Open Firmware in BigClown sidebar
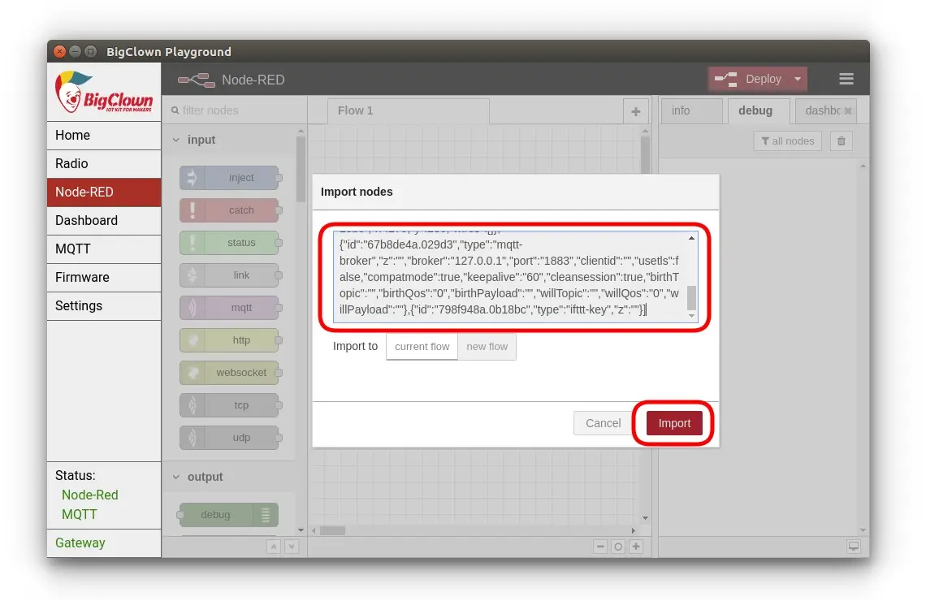 (104, 277)
